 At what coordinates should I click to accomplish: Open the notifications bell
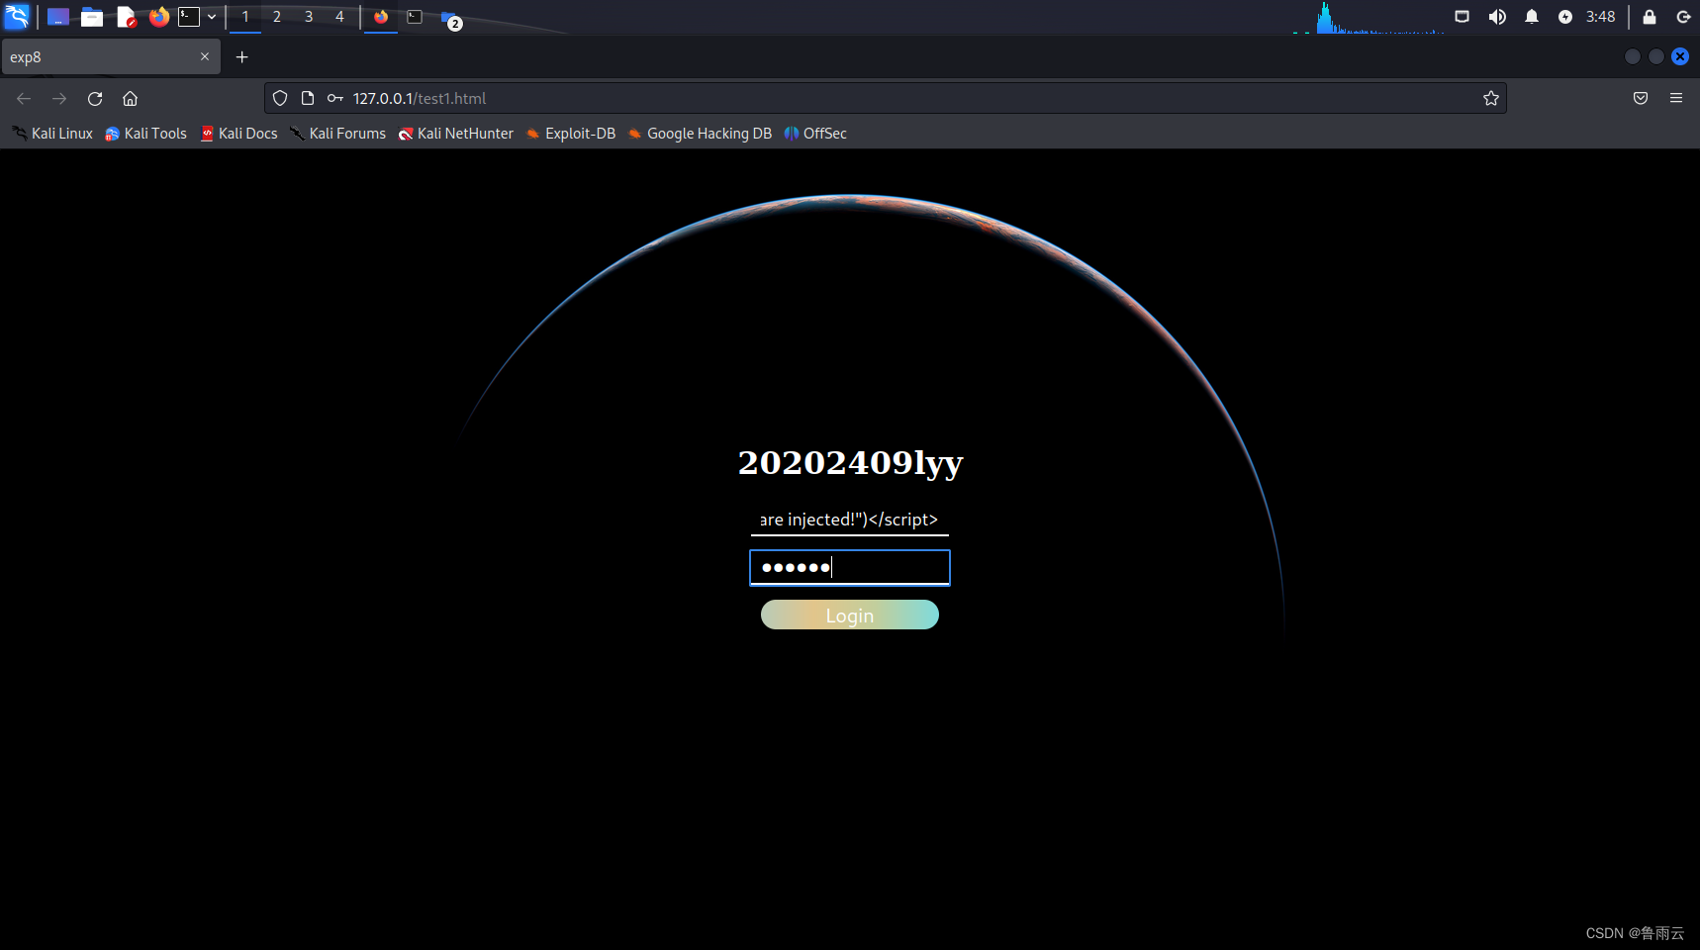(1532, 17)
